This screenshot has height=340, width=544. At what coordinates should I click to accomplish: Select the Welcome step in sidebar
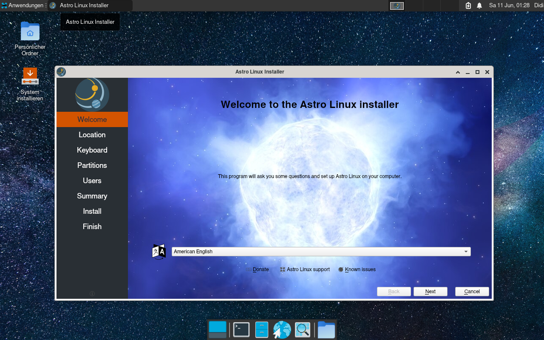(x=92, y=119)
